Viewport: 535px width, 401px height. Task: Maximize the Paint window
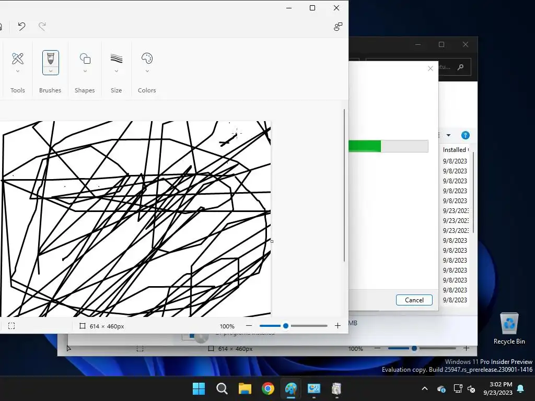pos(312,8)
